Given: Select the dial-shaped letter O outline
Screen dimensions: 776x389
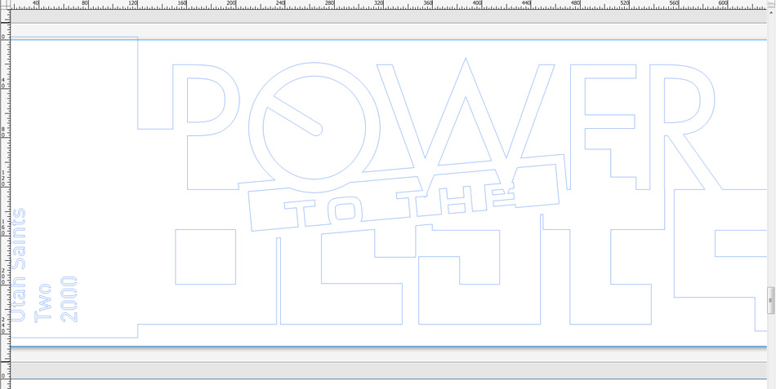Looking at the screenshot, I should (x=314, y=127).
